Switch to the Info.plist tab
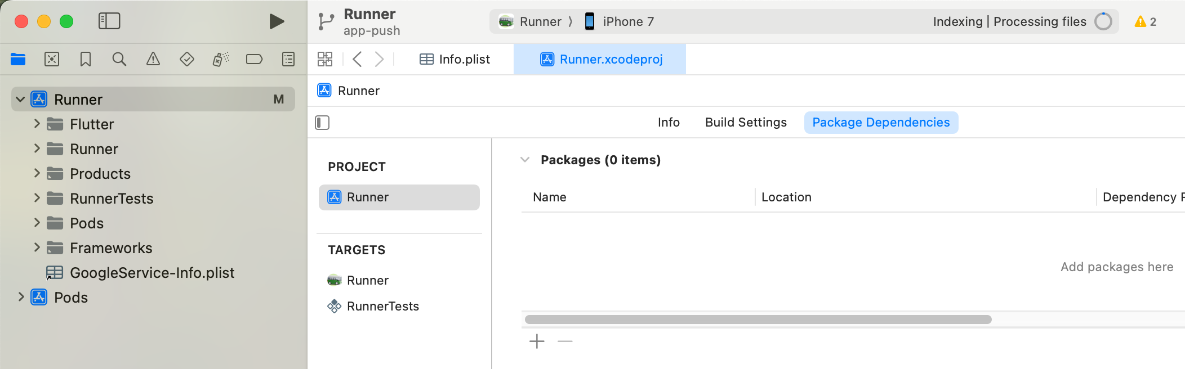 tap(455, 59)
